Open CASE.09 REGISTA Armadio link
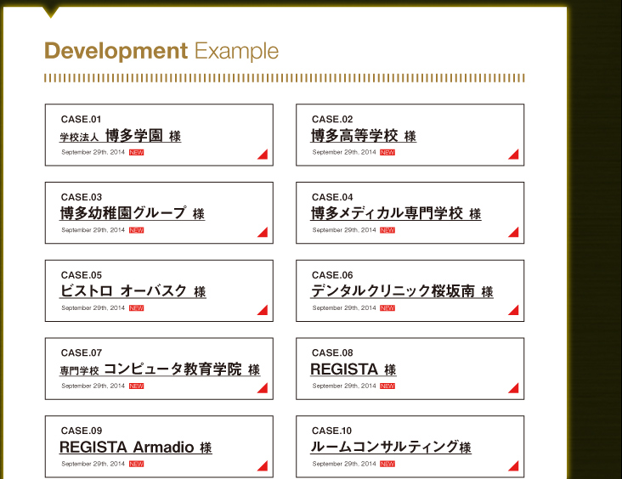 [136, 448]
